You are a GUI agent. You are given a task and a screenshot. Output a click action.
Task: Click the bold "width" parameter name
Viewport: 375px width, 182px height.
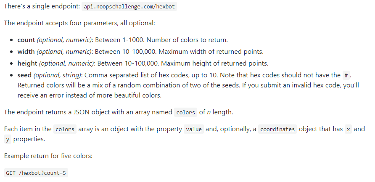(x=26, y=52)
